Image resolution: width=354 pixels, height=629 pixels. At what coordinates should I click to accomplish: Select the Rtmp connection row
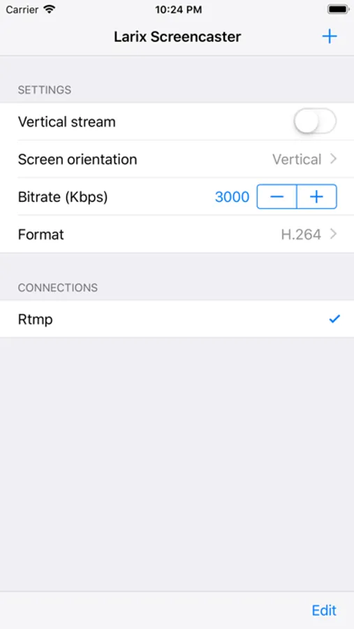tap(177, 319)
